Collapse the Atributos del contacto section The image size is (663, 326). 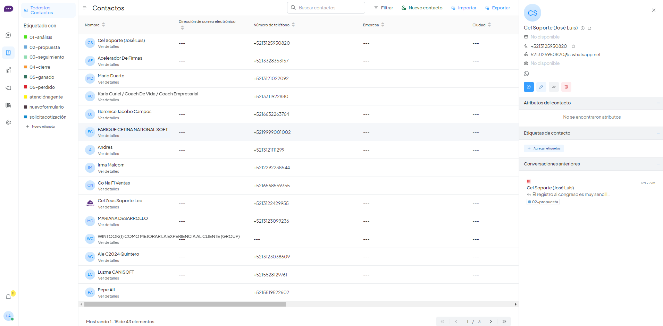658,103
